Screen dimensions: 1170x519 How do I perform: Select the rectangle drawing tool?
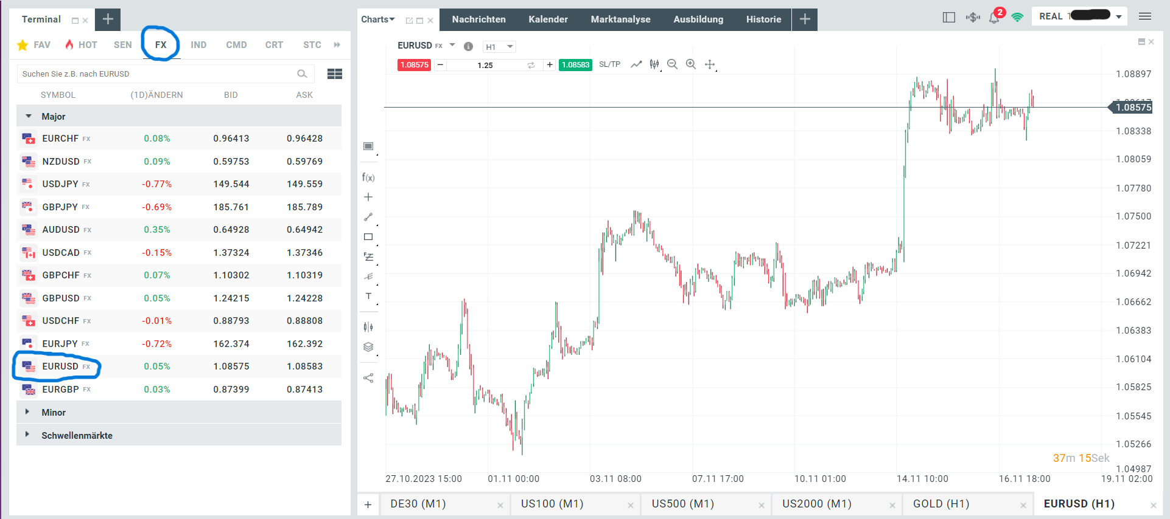point(368,237)
